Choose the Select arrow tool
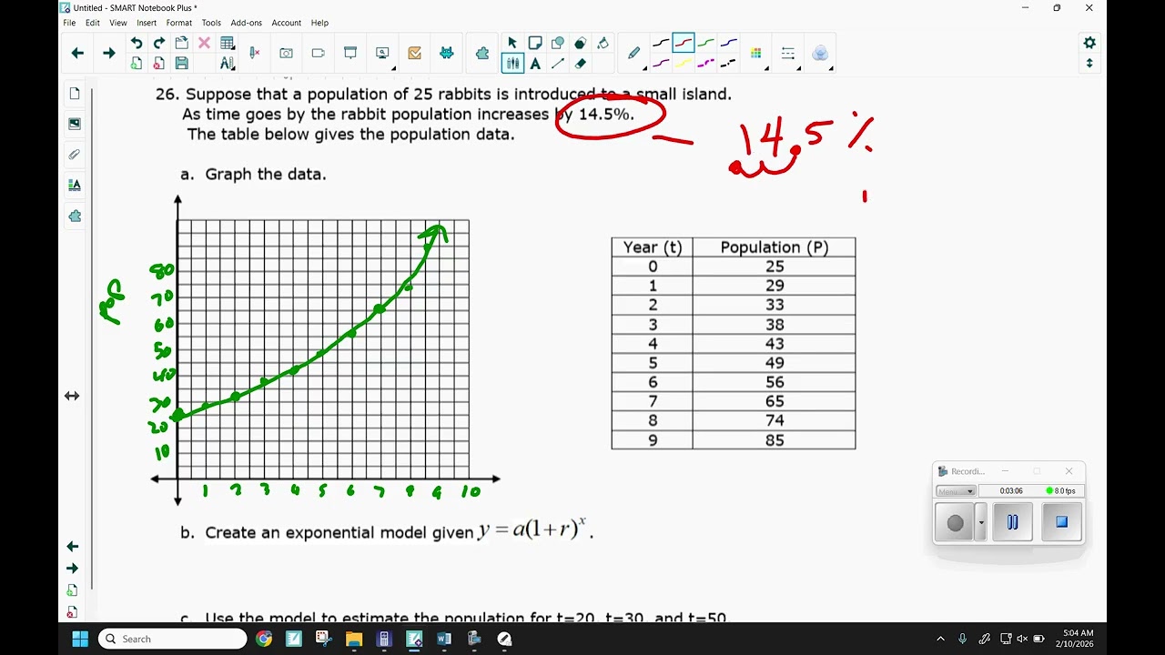This screenshot has width=1165, height=655. (512, 43)
